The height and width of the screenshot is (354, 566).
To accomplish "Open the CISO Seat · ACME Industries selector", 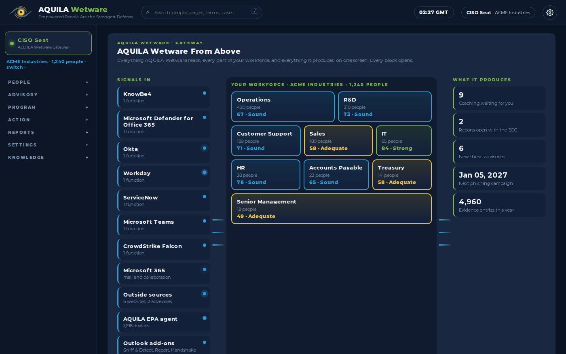I will (x=498, y=13).
